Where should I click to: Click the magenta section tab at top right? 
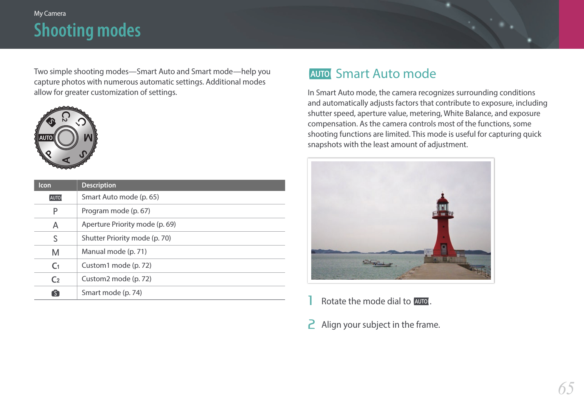pyautogui.click(x=571, y=24)
